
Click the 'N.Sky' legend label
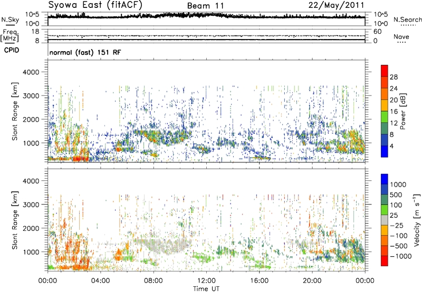(x=10, y=20)
